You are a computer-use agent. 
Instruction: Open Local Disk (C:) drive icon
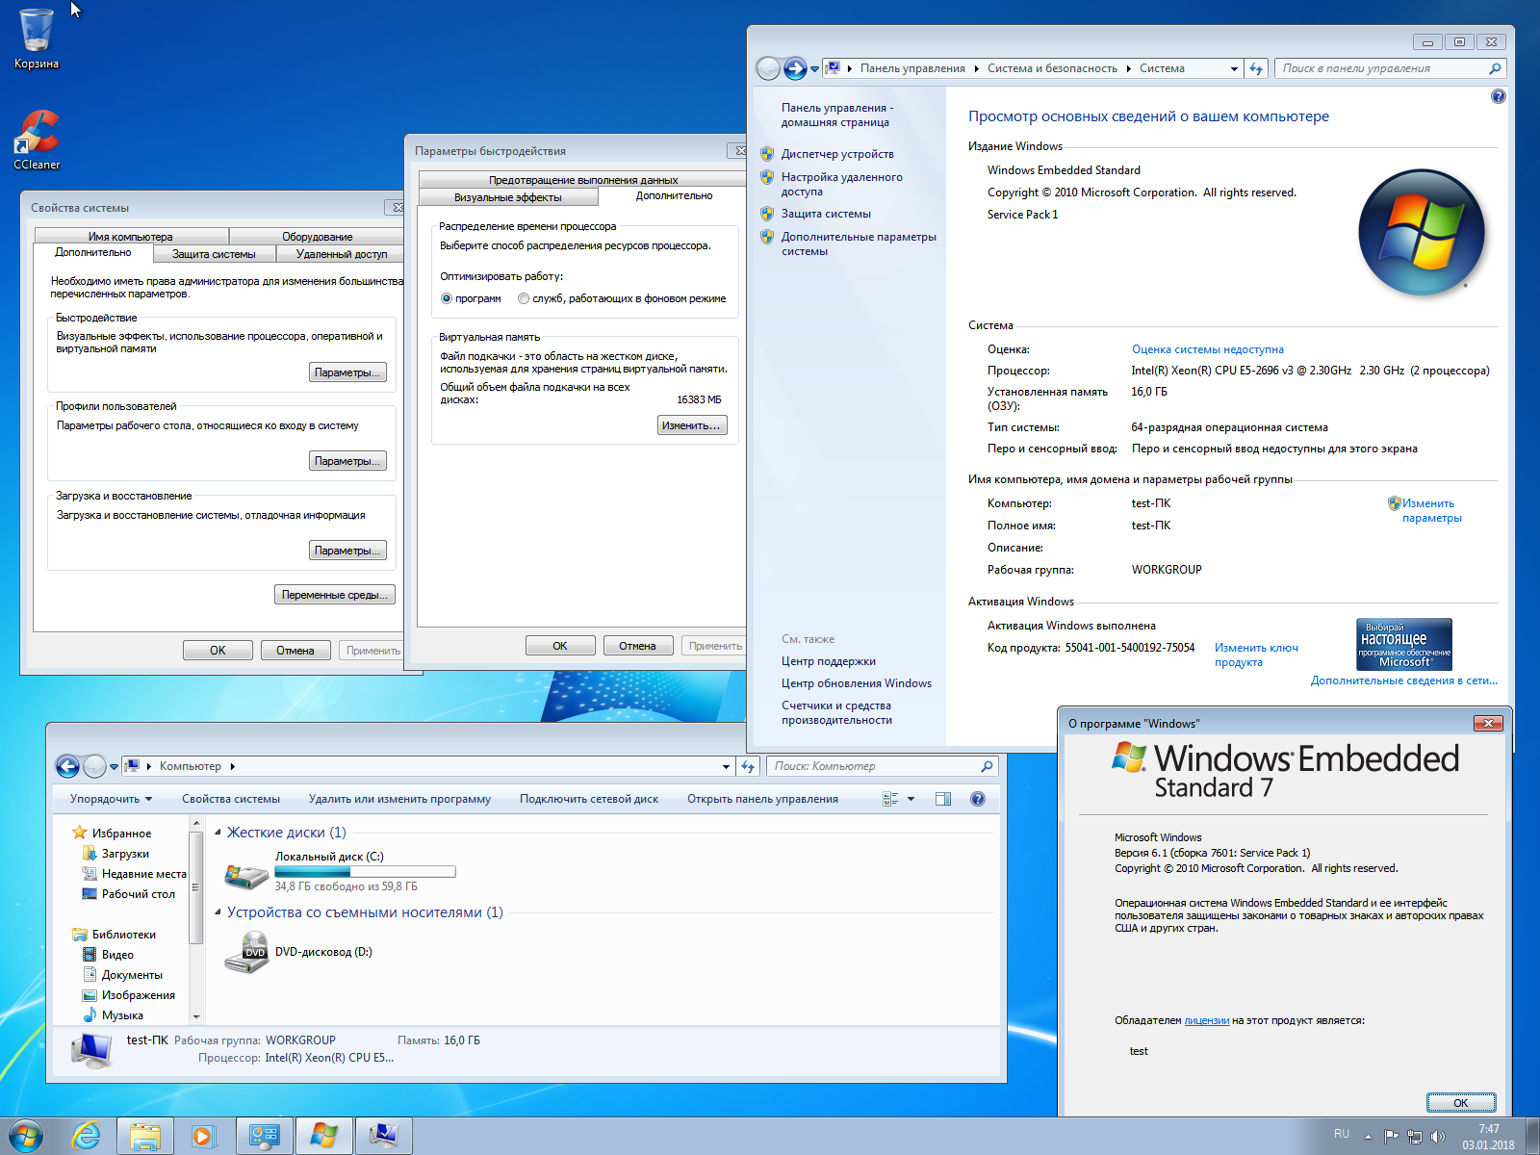click(x=246, y=874)
